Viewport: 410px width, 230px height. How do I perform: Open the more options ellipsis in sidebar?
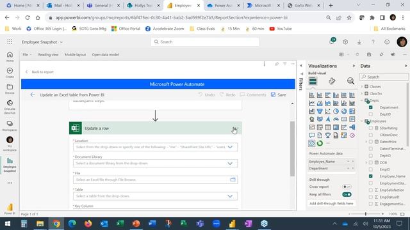[10, 183]
